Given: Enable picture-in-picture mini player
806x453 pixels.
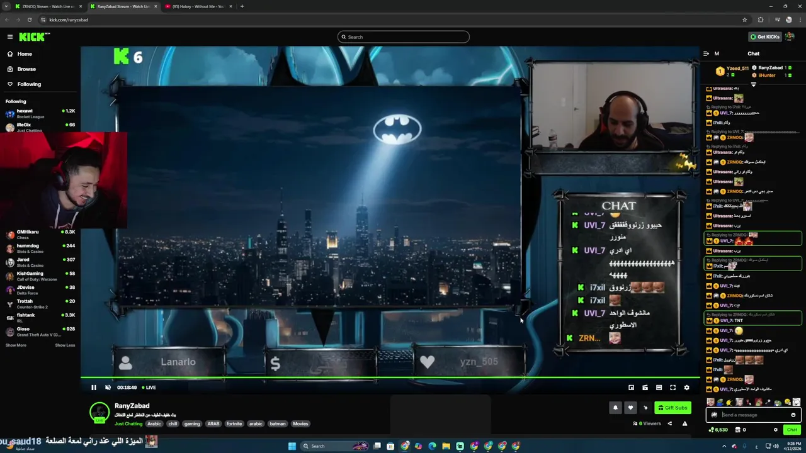Looking at the screenshot, I should point(631,388).
